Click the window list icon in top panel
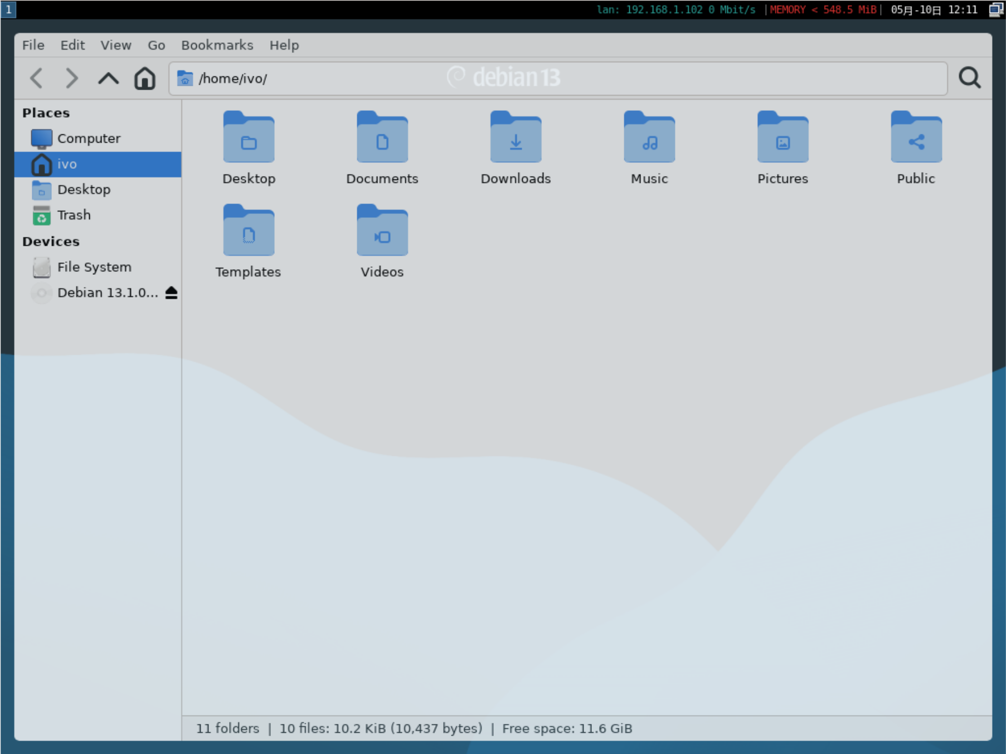The height and width of the screenshot is (754, 1006). pyautogui.click(x=996, y=9)
